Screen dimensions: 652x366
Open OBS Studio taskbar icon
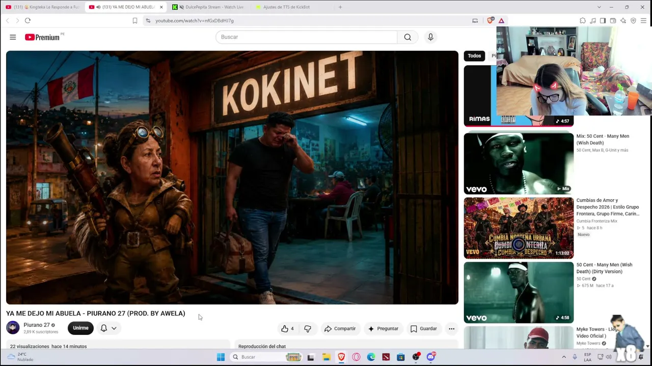[x=416, y=357]
